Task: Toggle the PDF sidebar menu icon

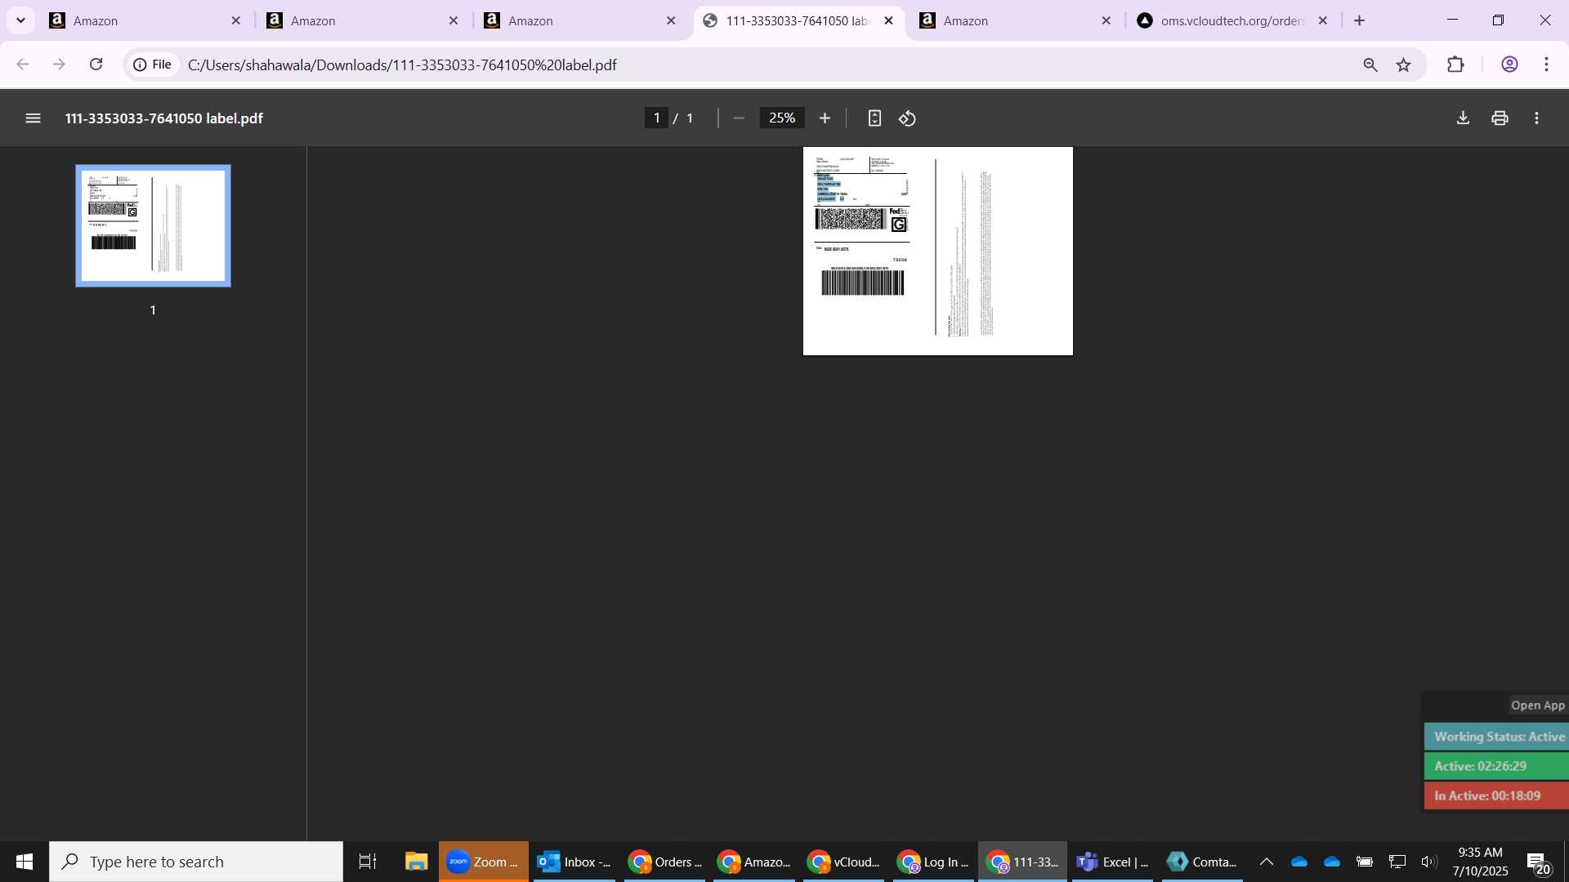Action: 33,118
